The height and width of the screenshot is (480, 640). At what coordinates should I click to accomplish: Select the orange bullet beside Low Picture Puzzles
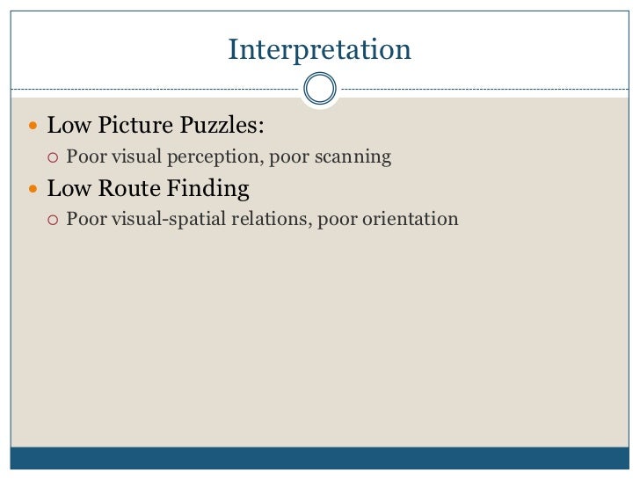33,126
